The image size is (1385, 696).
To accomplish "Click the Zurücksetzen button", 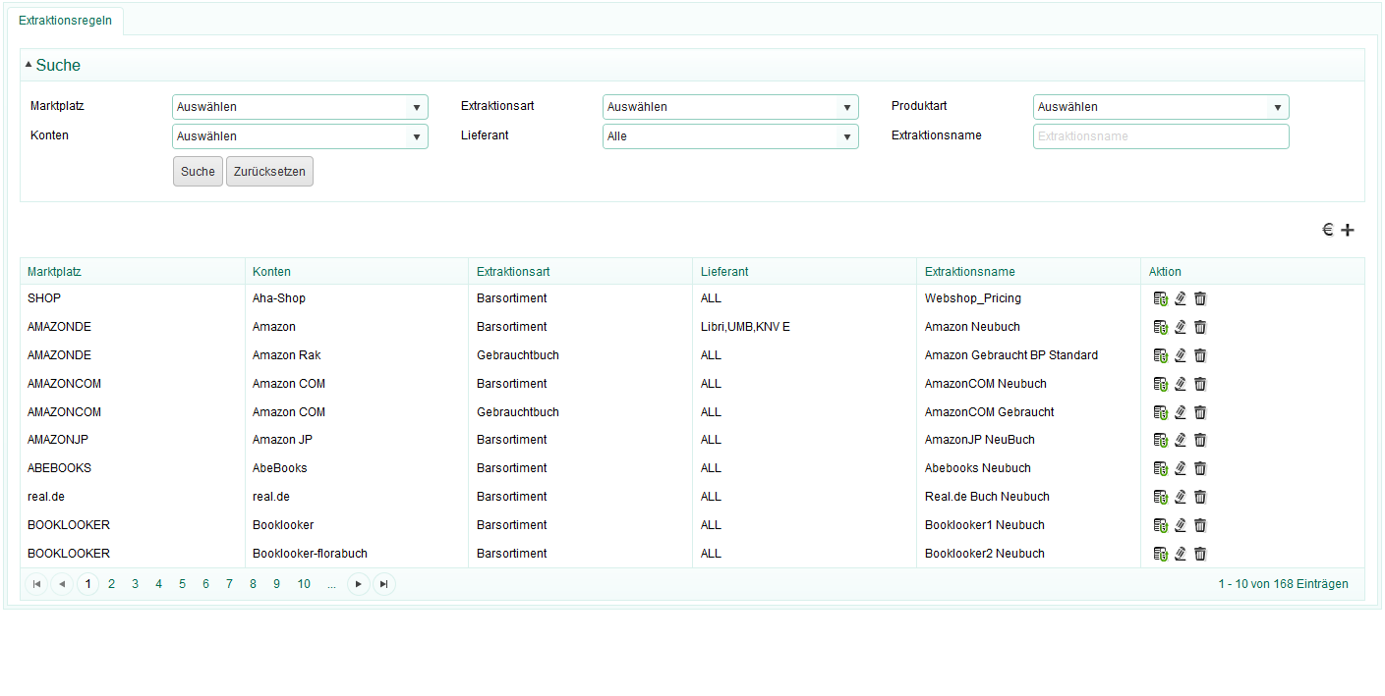I will coord(269,172).
